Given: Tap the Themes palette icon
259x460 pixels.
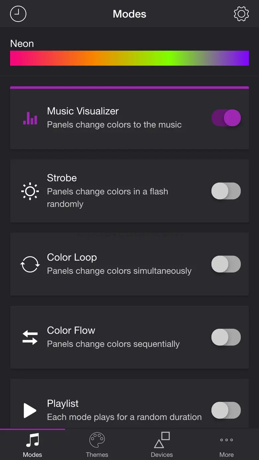Looking at the screenshot, I should (97, 440).
